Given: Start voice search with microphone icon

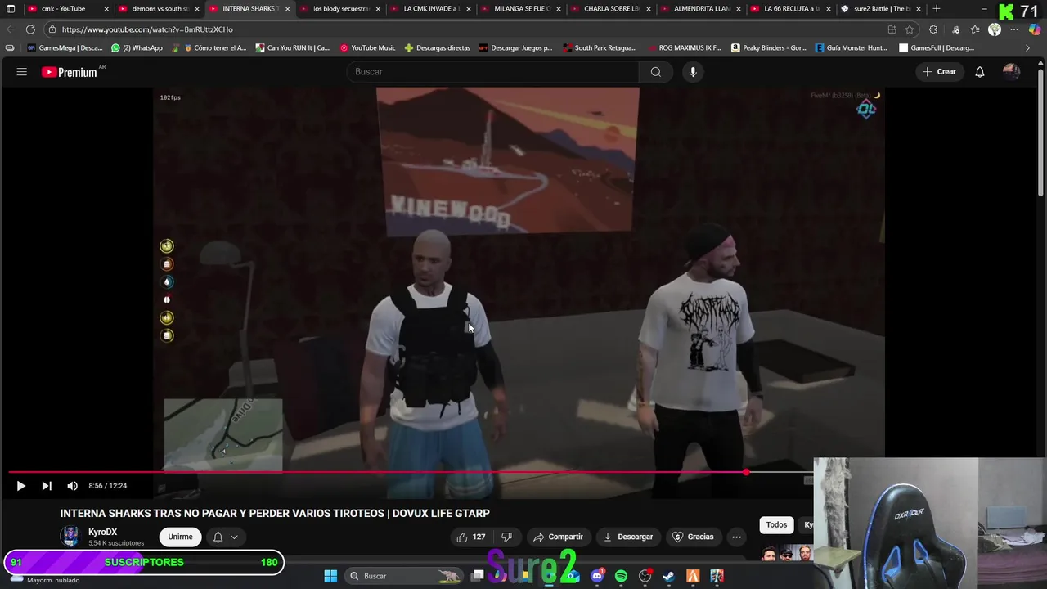Looking at the screenshot, I should 693,72.
